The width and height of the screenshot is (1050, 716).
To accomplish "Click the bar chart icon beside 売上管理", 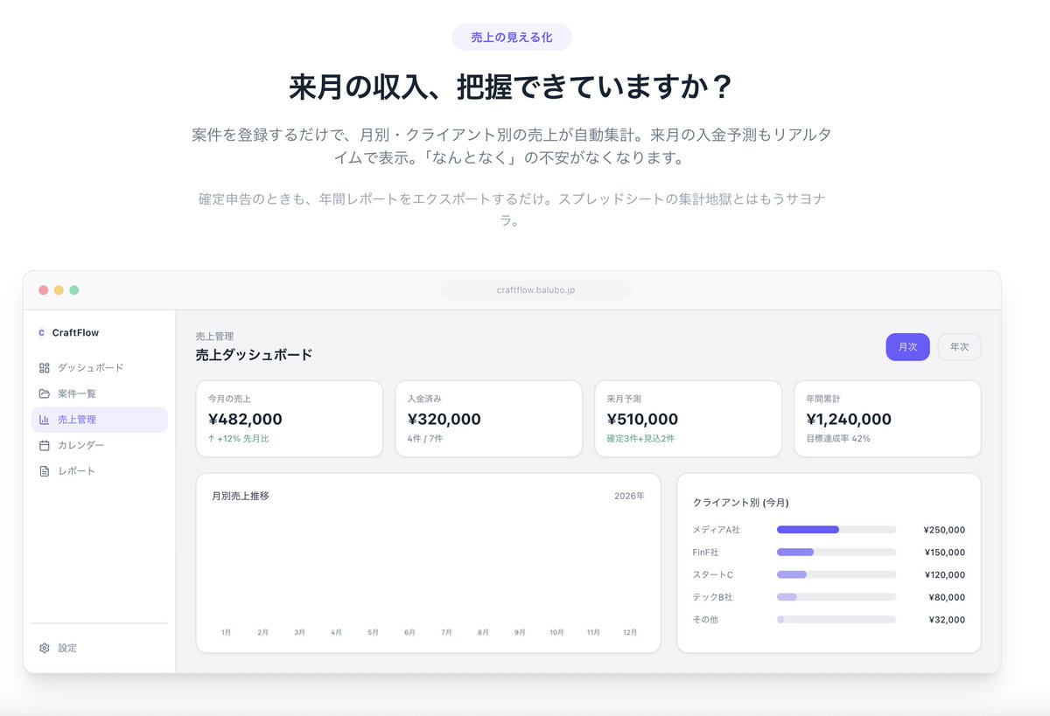I will [x=45, y=420].
